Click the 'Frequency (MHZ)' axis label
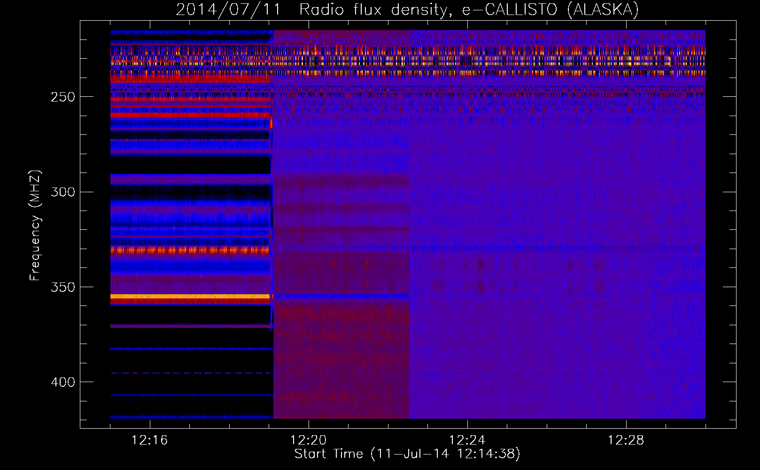760x470 pixels. [x=35, y=225]
